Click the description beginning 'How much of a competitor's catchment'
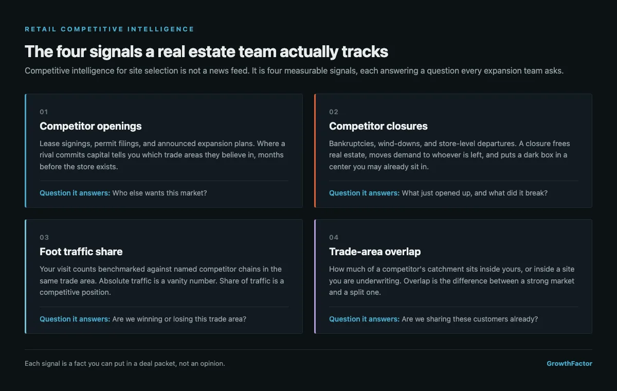Screen dimensions: 617x391 (452, 280)
